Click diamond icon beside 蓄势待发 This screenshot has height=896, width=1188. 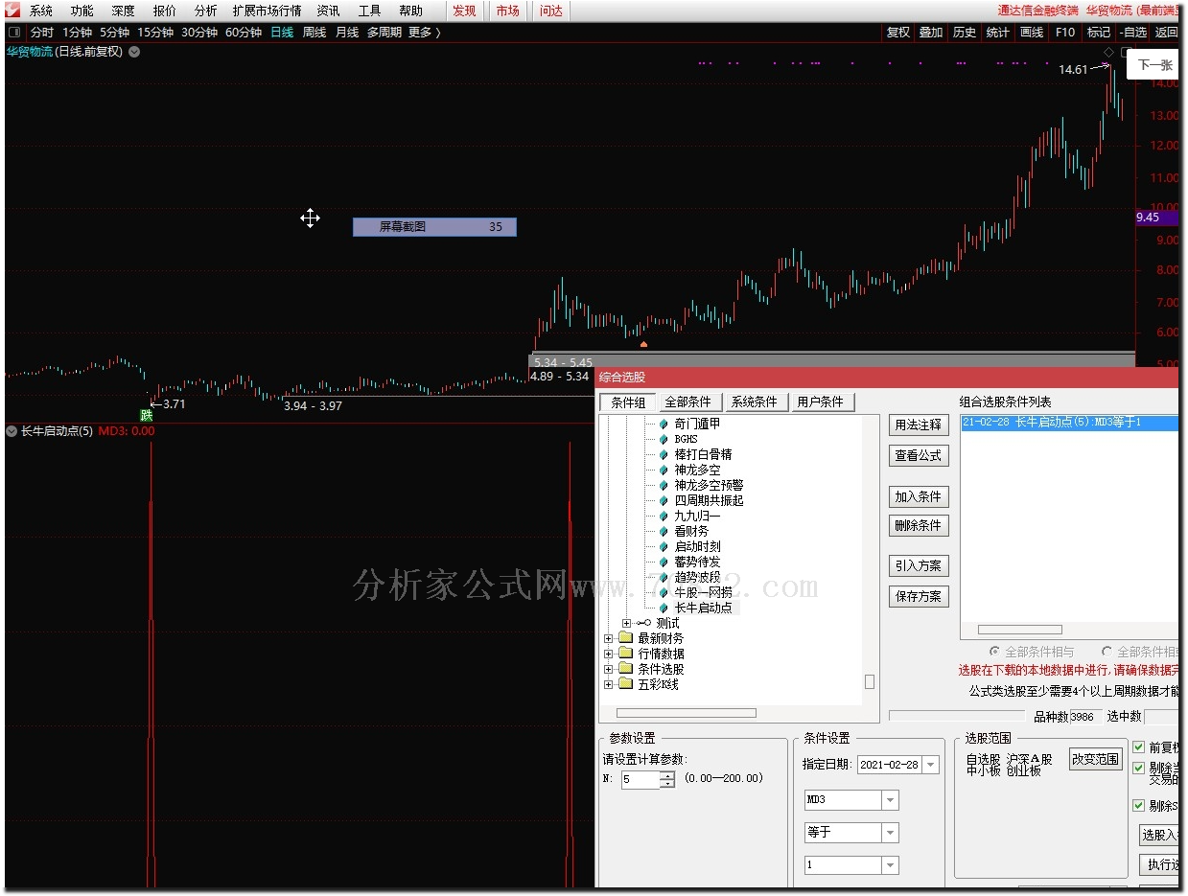click(663, 562)
